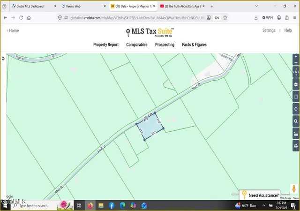The height and width of the screenshot is (211, 300).
Task: Print the property map
Action: click(296, 146)
